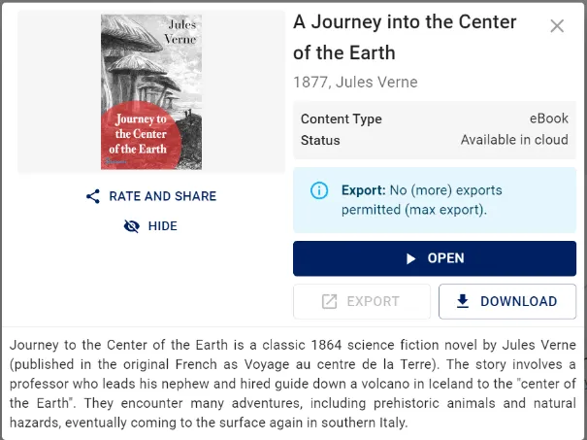Click the book description paragraph
The height and width of the screenshot is (440, 587).
pyautogui.click(x=295, y=384)
